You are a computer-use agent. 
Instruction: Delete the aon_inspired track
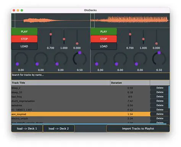160,114
